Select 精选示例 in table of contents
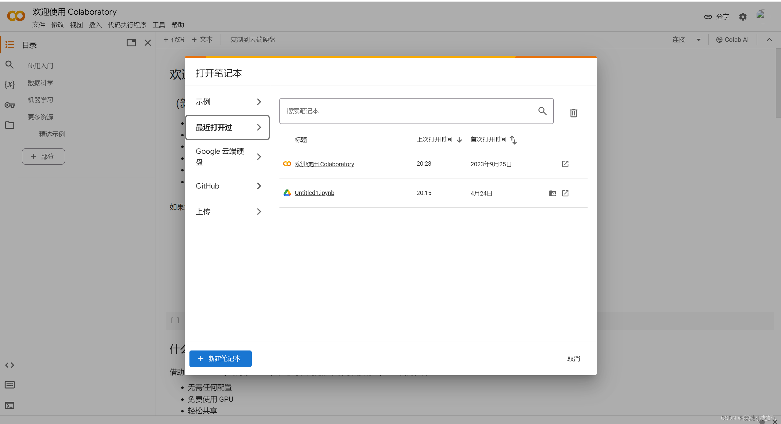Screen dimensions: 781x424 pos(52,134)
